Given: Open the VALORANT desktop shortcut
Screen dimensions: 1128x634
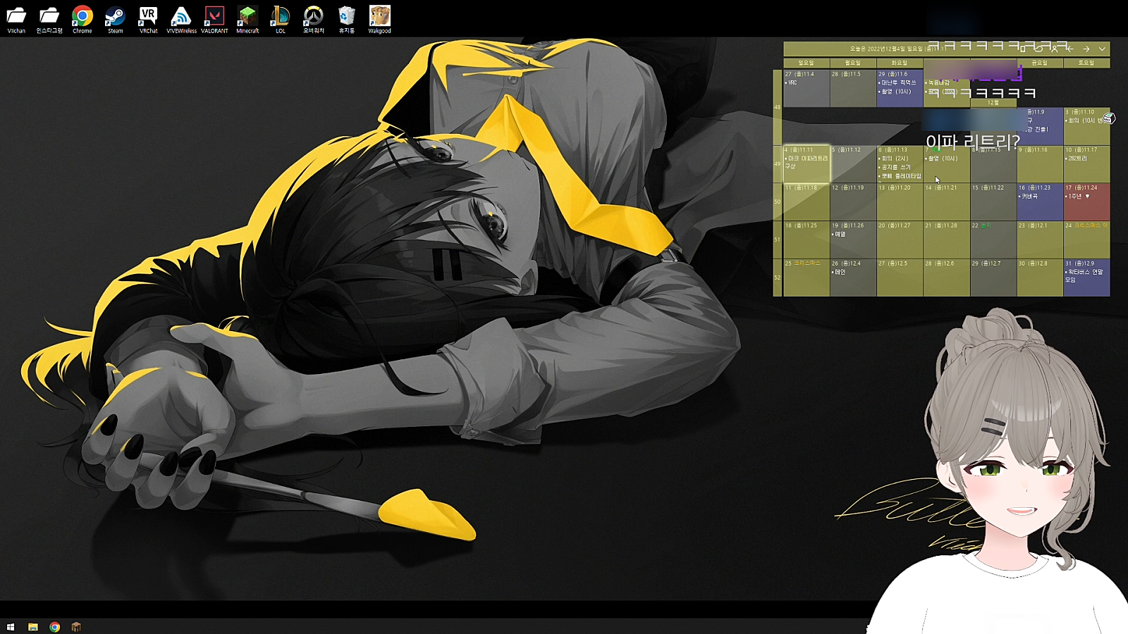Looking at the screenshot, I should coord(214,19).
